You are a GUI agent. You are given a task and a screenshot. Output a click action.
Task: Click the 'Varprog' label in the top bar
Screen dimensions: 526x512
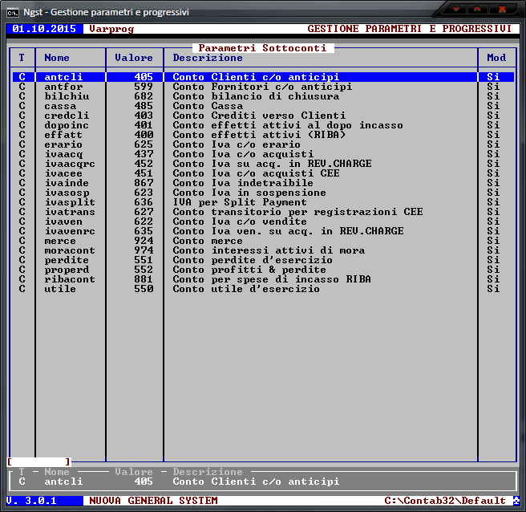[x=111, y=29]
